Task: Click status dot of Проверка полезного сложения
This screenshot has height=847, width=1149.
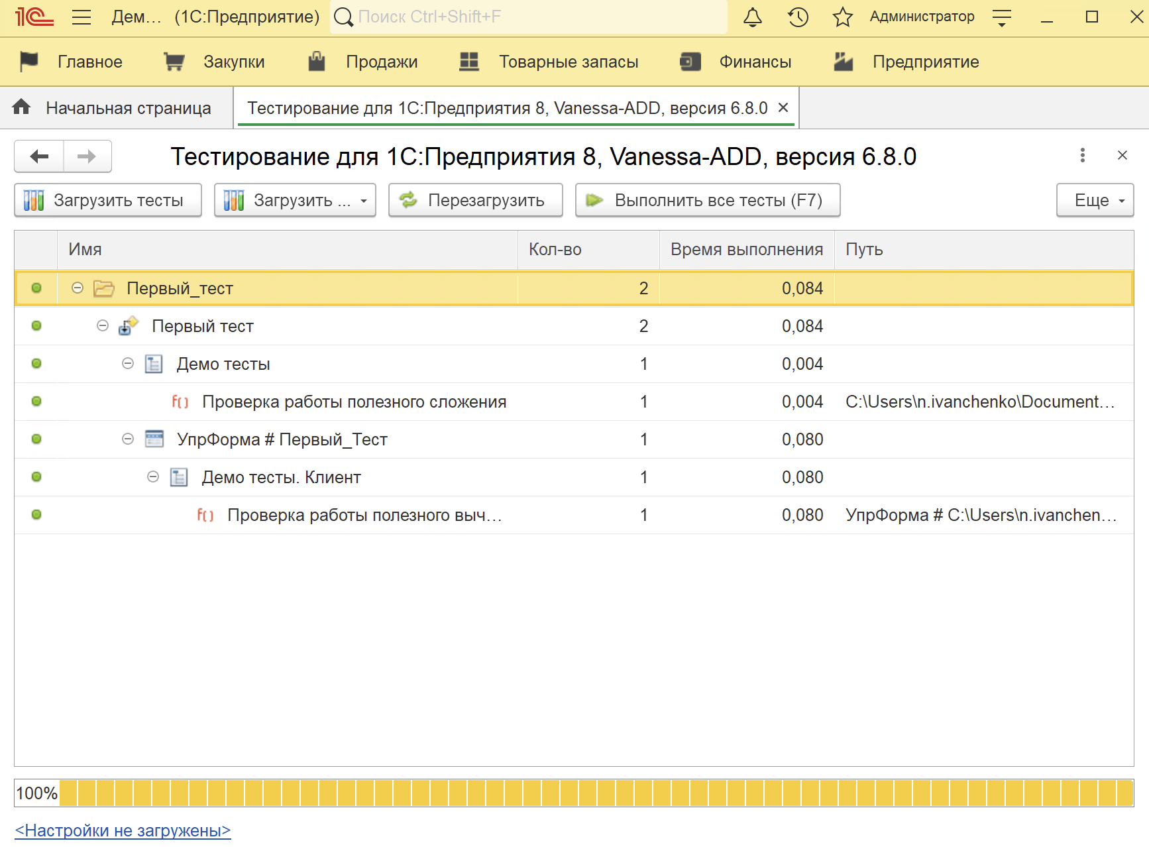Action: click(x=36, y=401)
